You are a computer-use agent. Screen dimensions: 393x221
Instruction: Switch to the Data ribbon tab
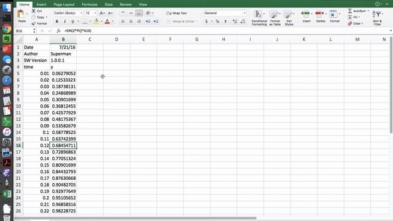pos(109,4)
